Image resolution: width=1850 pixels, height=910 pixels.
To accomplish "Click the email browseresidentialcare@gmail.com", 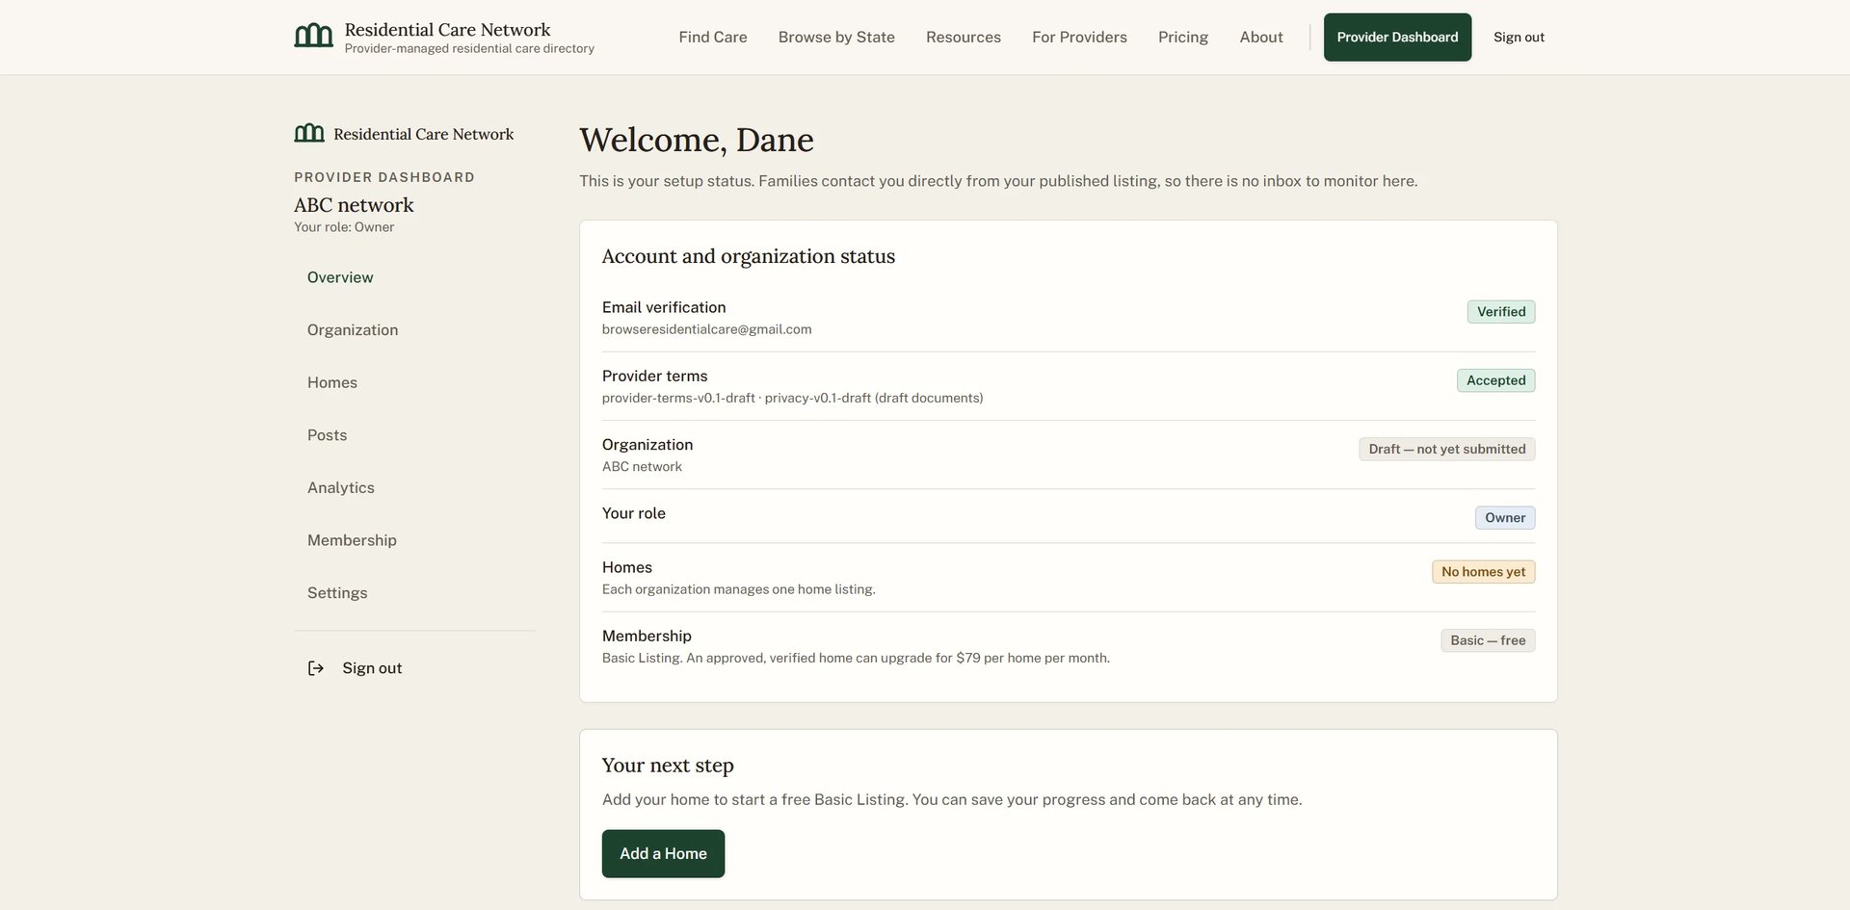I will pyautogui.click(x=706, y=329).
